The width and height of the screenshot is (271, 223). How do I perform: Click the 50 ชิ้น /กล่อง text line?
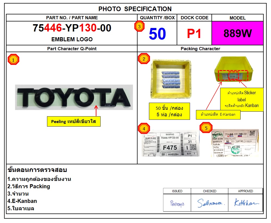click(169, 108)
